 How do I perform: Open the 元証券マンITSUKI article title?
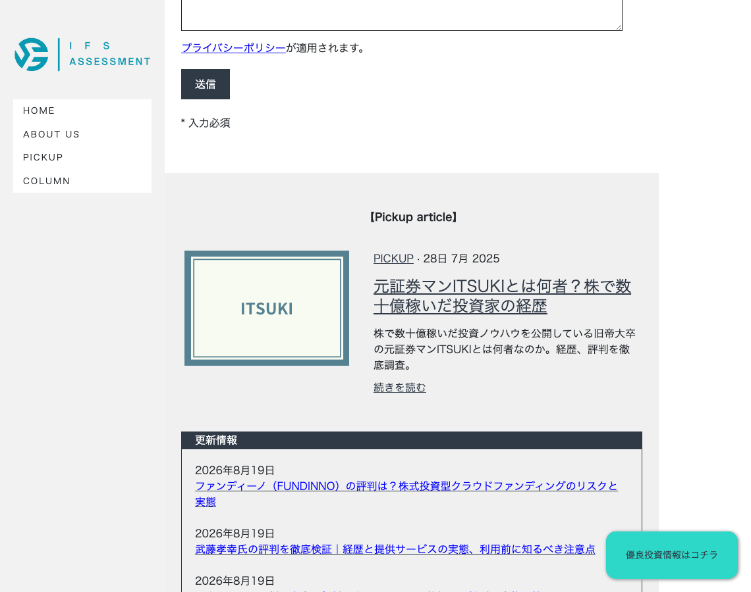click(x=502, y=296)
